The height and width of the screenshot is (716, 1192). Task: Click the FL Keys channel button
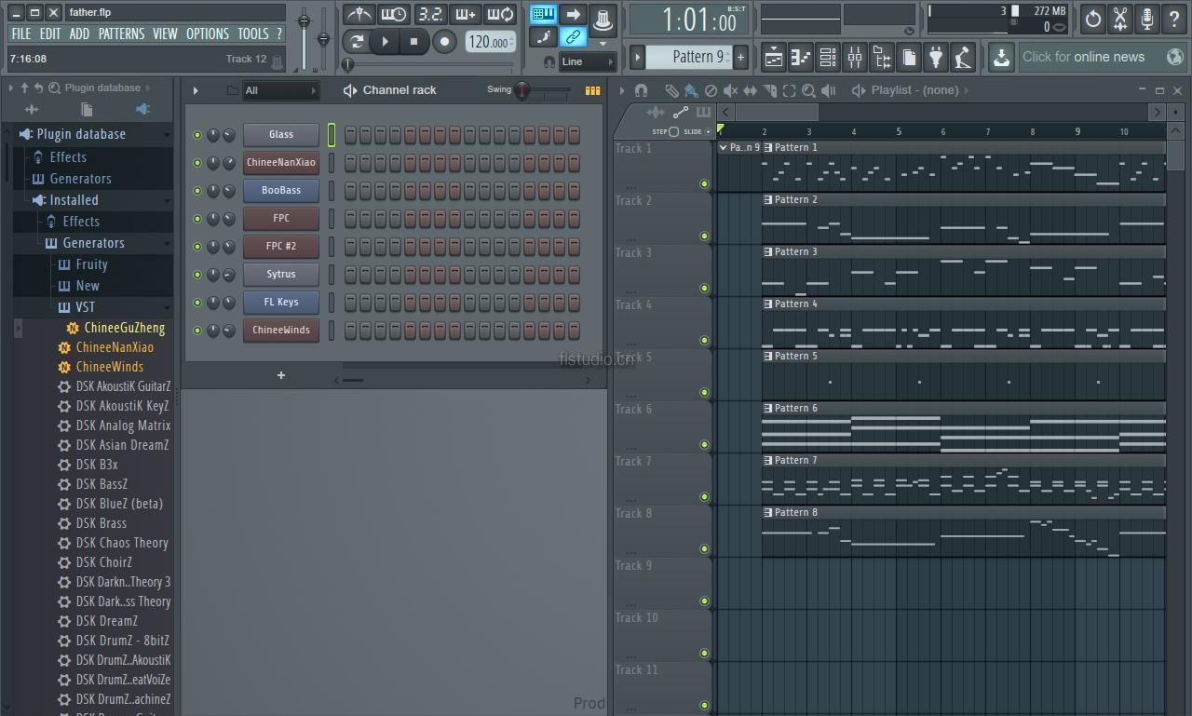pos(281,302)
